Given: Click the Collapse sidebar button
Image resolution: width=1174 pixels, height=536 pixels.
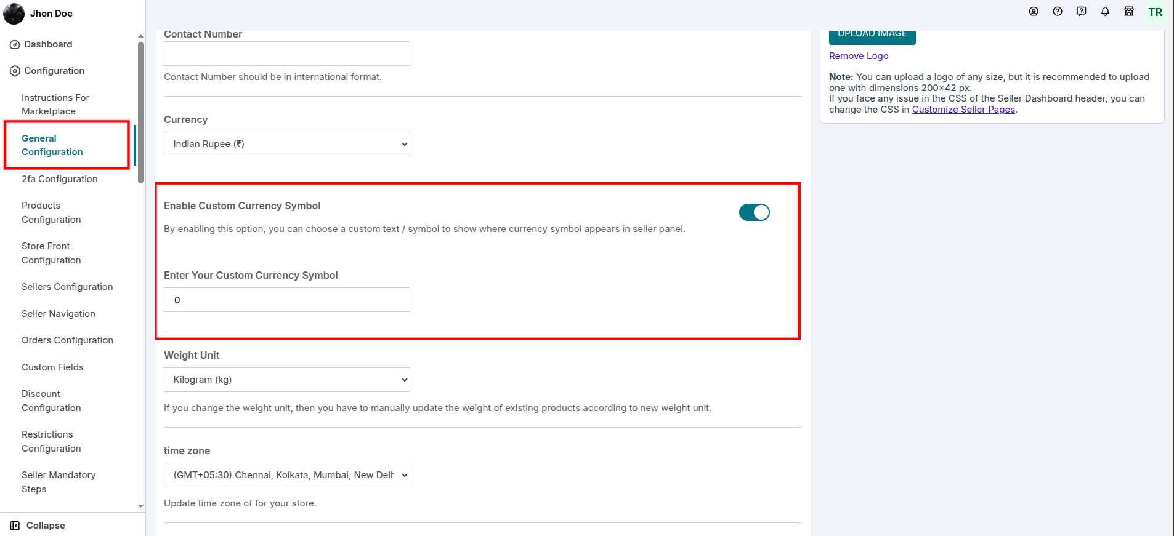Looking at the screenshot, I should [38, 526].
